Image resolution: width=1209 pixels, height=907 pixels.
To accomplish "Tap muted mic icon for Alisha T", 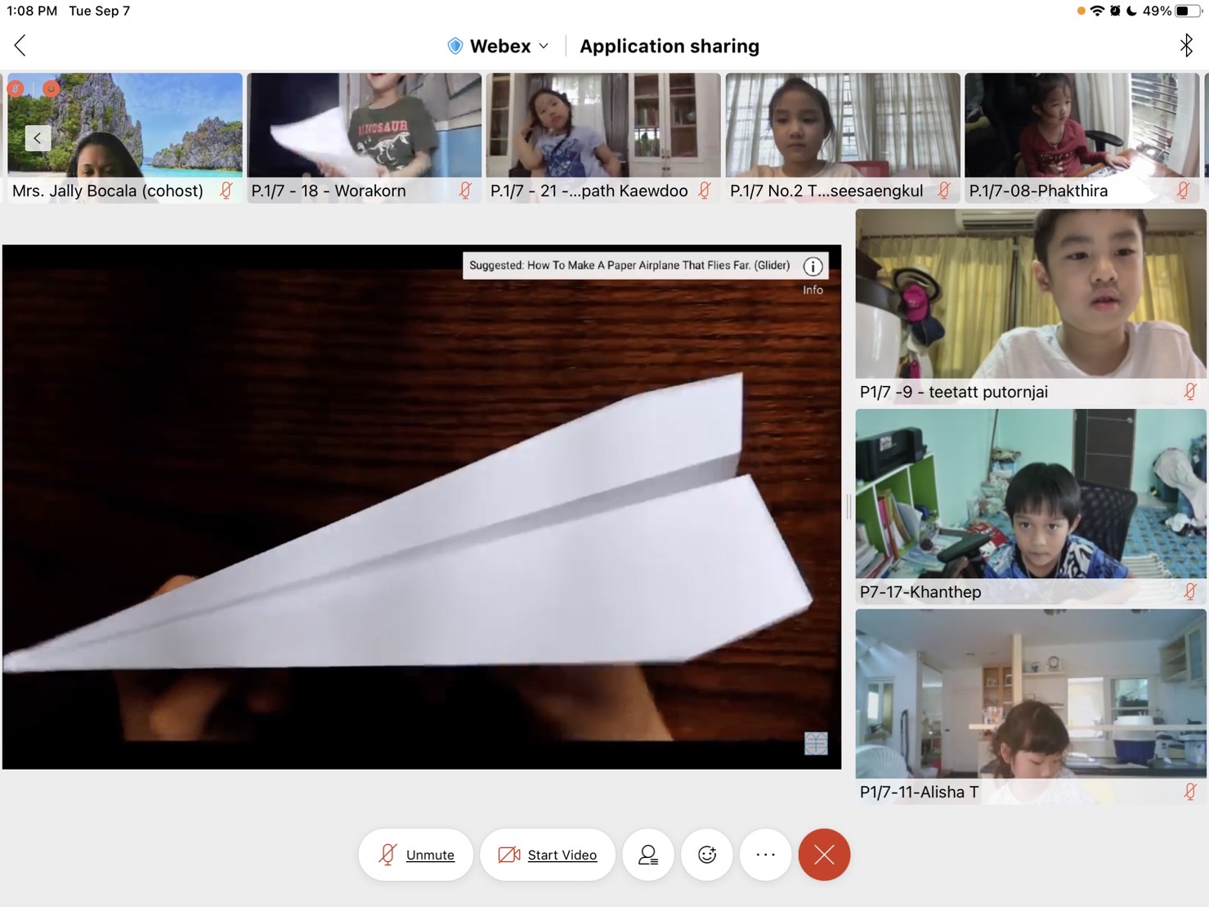I will tap(1190, 792).
